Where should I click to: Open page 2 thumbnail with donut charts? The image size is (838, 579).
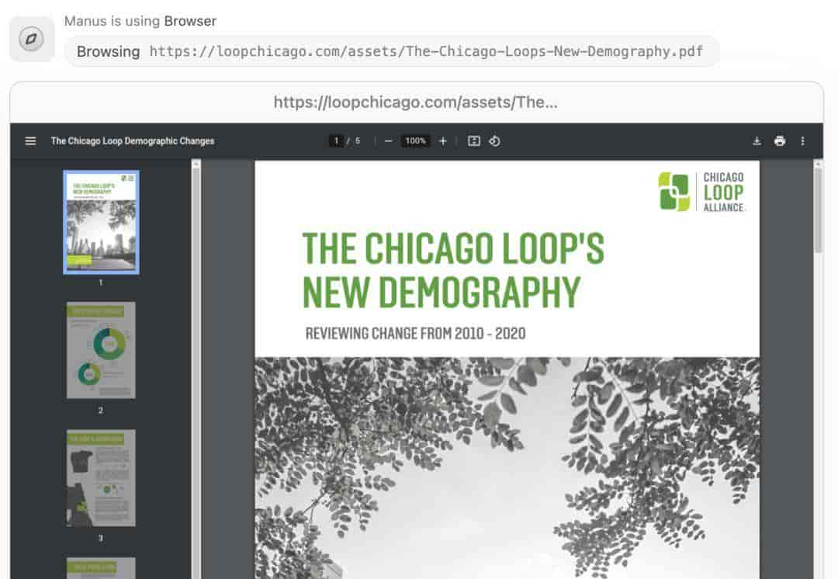click(x=101, y=350)
